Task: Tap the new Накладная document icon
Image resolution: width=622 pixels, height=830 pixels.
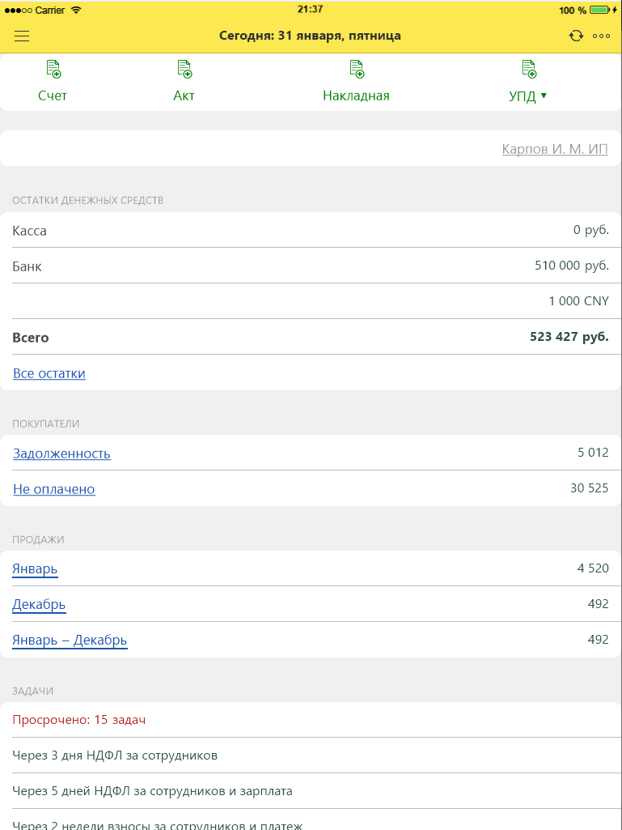Action: tap(357, 70)
